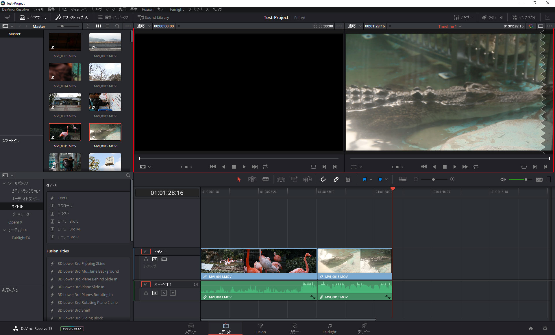Open the 編集インデックス panel
Image resolution: width=555 pixels, height=335 pixels.
click(x=113, y=17)
